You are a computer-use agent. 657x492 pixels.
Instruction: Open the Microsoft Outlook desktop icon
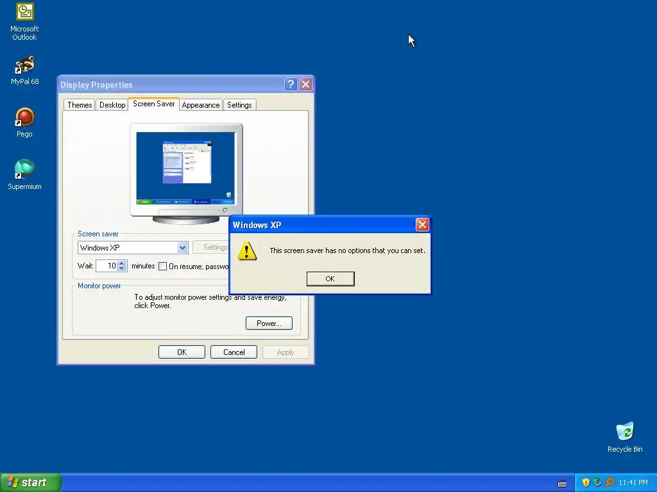coord(24,21)
